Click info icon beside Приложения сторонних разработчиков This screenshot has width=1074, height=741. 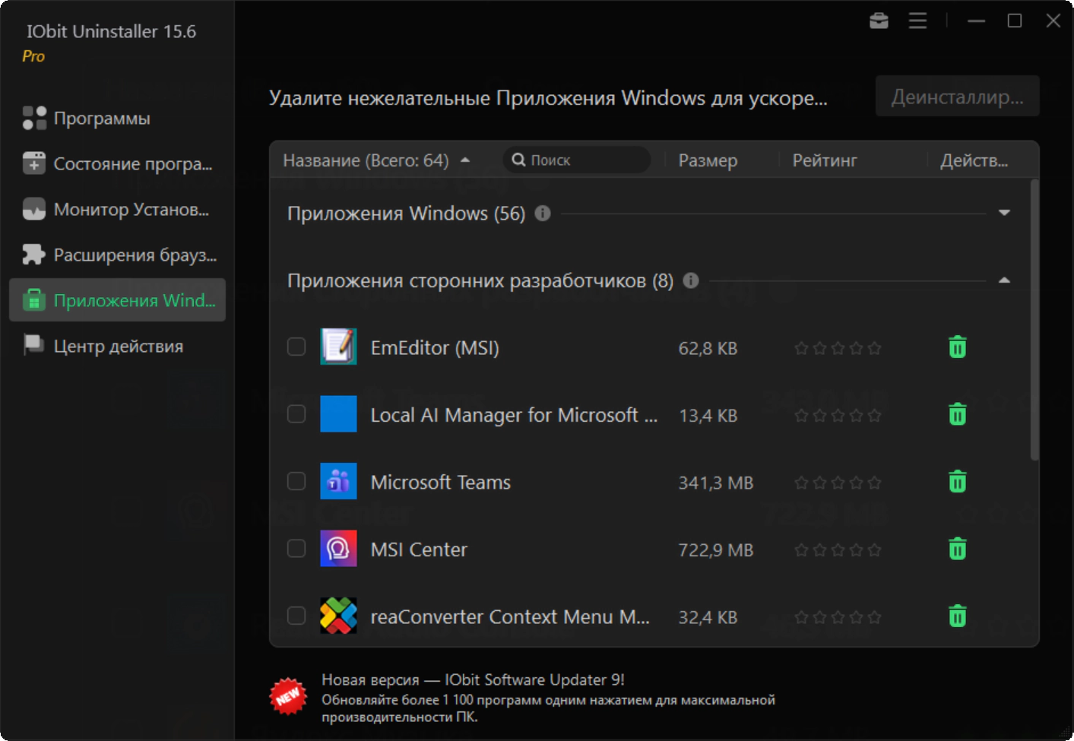691,280
